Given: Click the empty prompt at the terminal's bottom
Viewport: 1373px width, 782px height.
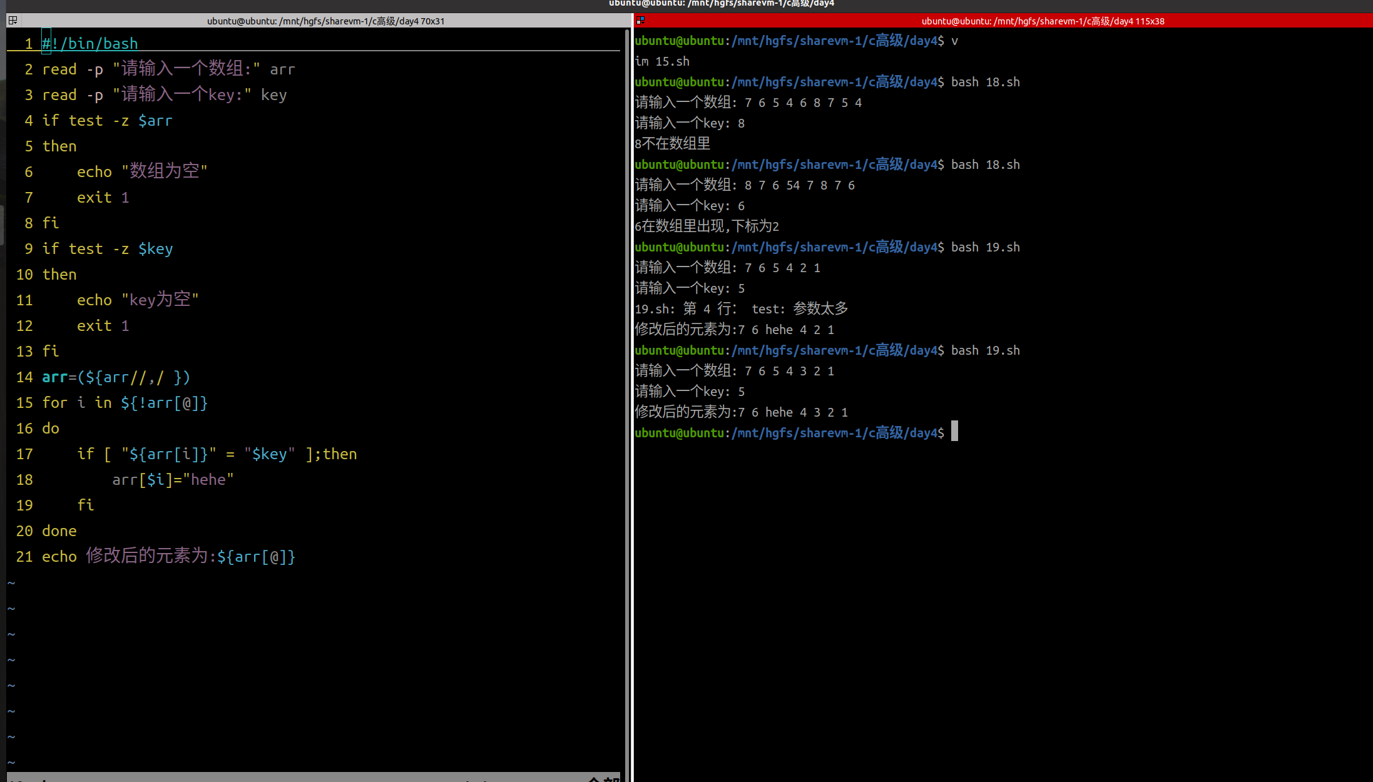Looking at the screenshot, I should click(x=954, y=432).
